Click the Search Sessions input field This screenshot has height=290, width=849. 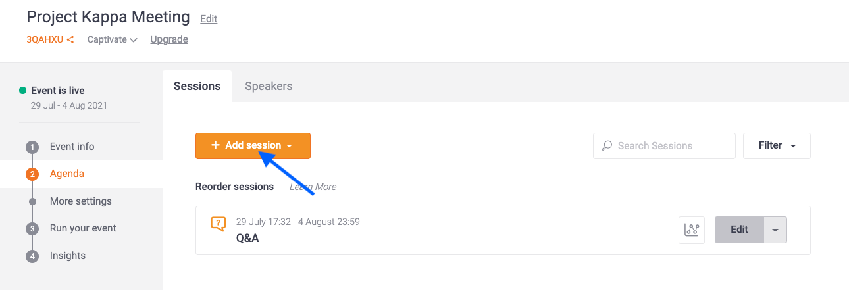(664, 146)
